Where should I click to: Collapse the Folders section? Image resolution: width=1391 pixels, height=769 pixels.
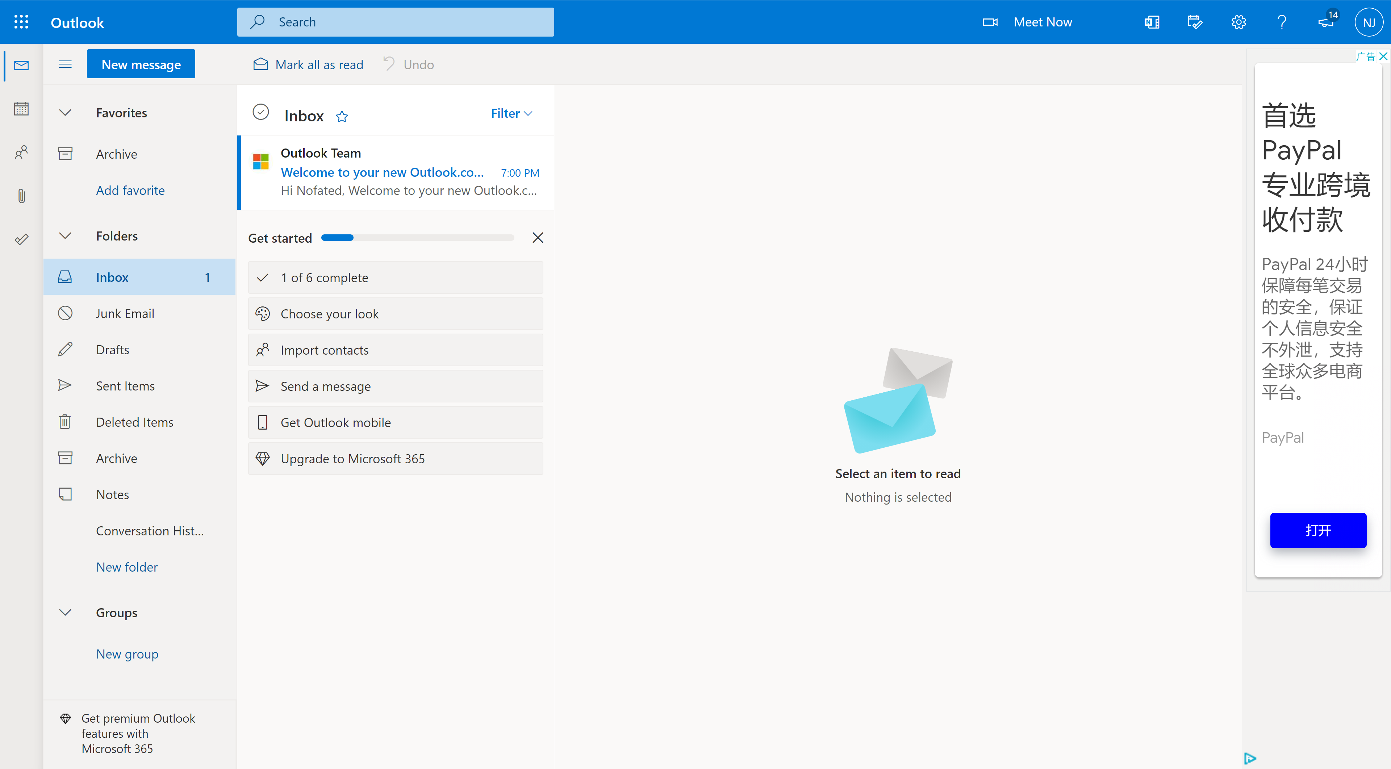65,236
